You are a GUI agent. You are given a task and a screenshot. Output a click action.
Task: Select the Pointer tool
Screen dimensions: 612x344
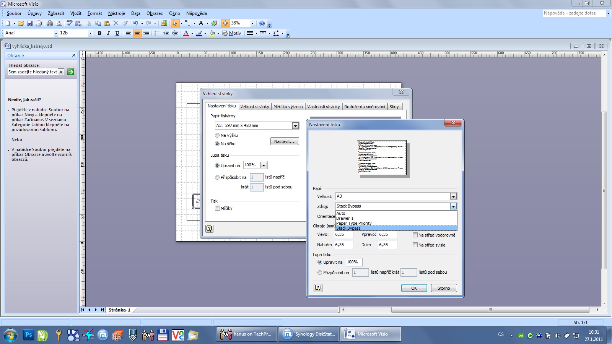coord(175,23)
